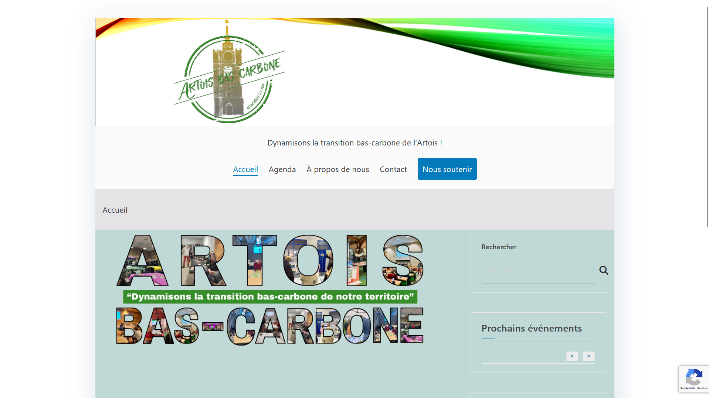
Task: Click the Rechercher label above search box
Action: [499, 247]
